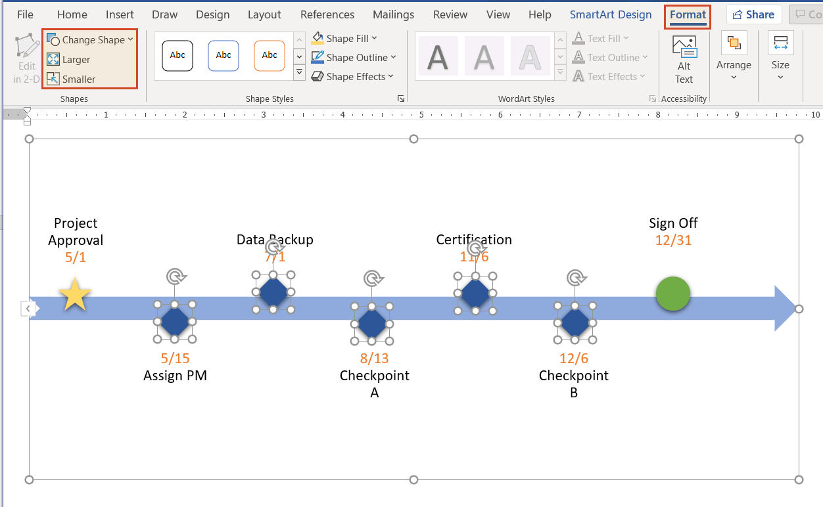Click the Share button
Screen dimensions: 823x507
(x=753, y=14)
